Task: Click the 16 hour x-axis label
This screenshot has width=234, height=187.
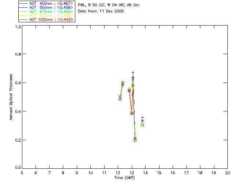Action: tap(173, 173)
